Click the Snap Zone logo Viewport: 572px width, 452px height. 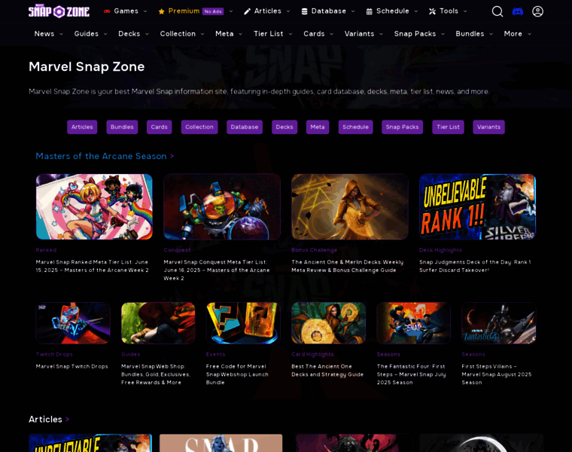(59, 11)
